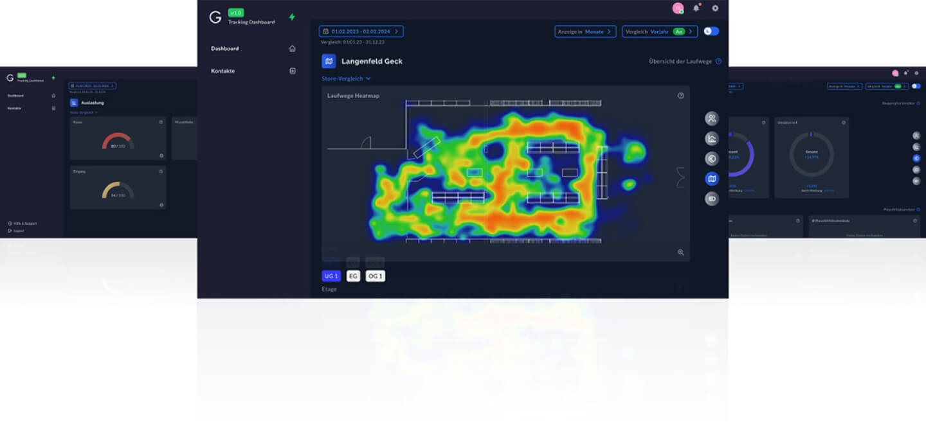
Task: Click the user avatar in the top bar
Action: tap(678, 8)
